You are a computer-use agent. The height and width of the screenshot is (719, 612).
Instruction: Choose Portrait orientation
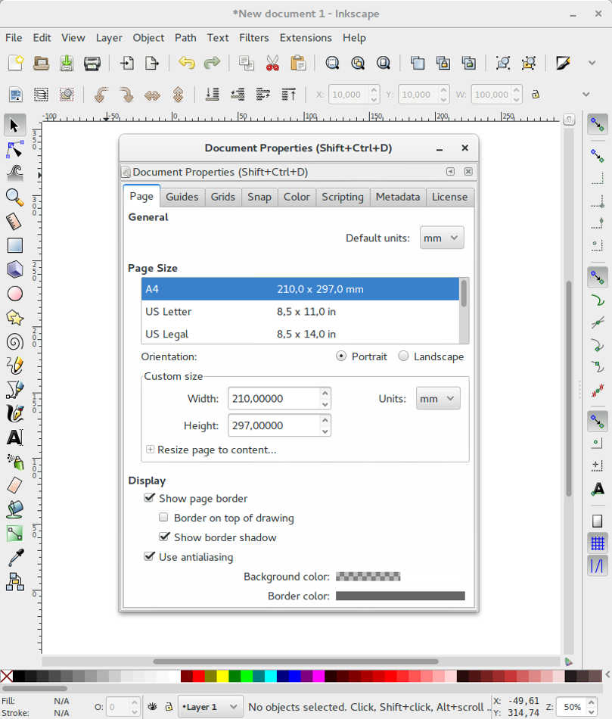[341, 356]
